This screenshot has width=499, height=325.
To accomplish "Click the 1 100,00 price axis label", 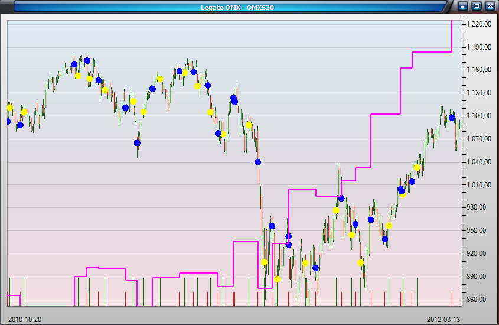I will pos(479,116).
